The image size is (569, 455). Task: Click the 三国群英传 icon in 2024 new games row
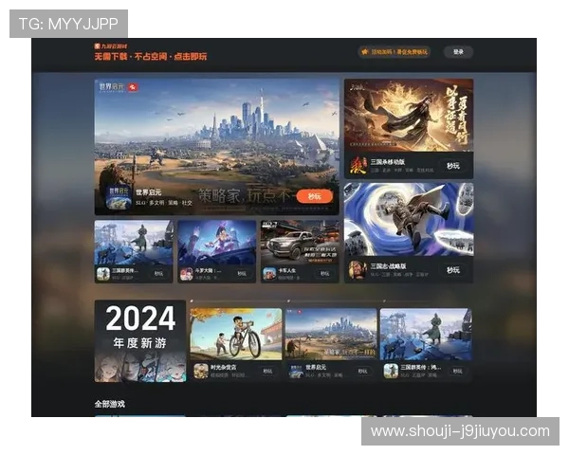[391, 371]
